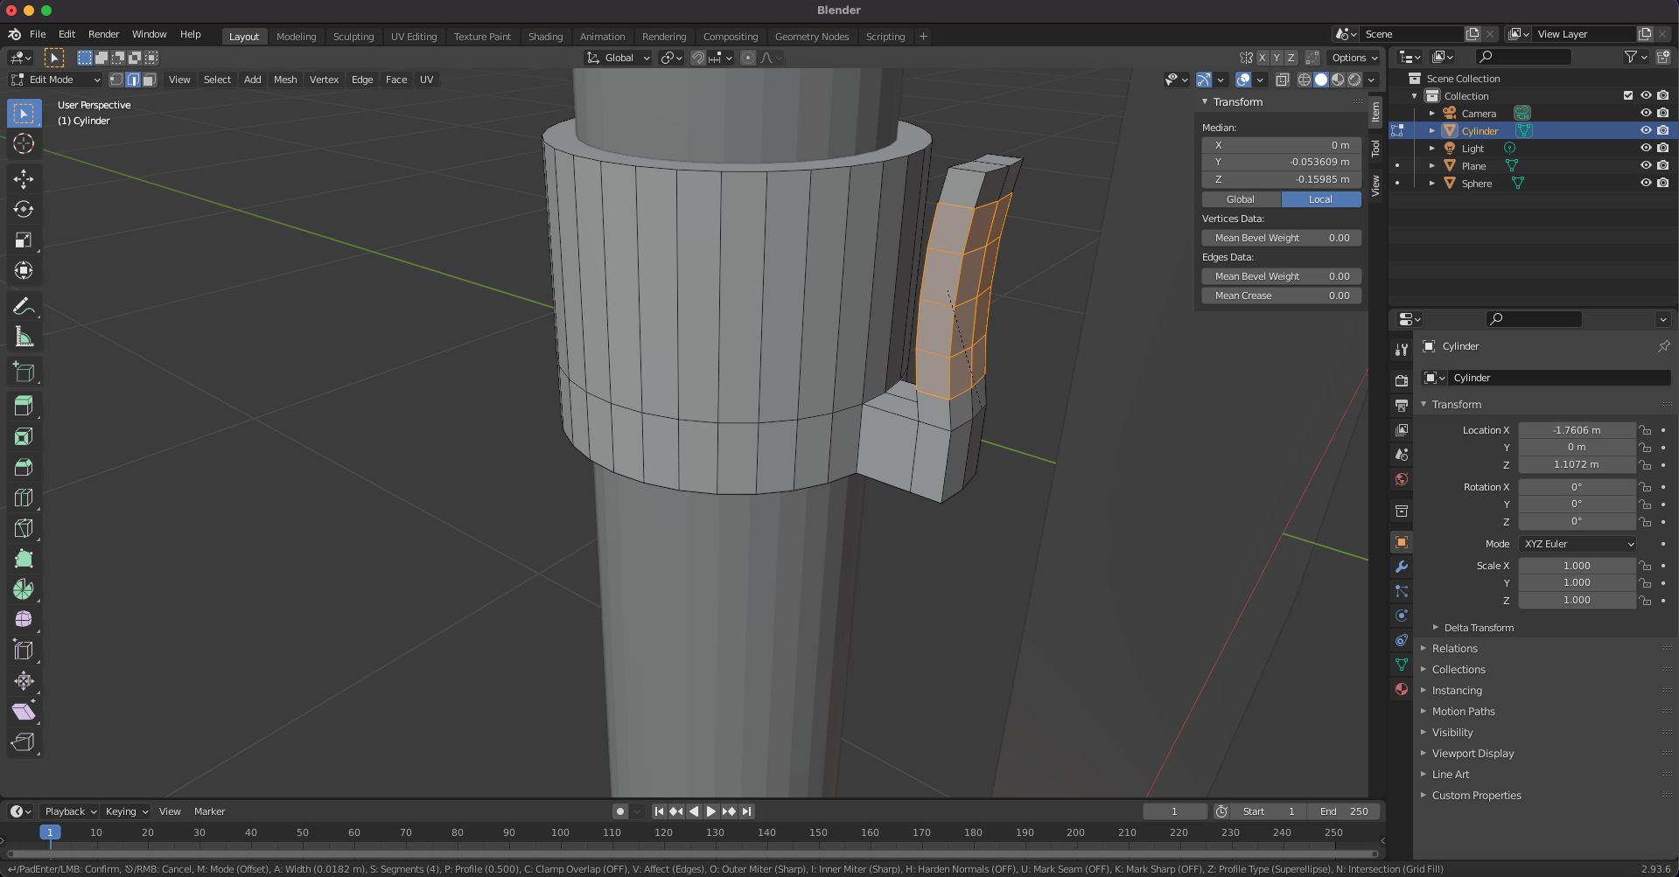Select the Move tool in the toolbar
1679x877 pixels.
tap(24, 179)
